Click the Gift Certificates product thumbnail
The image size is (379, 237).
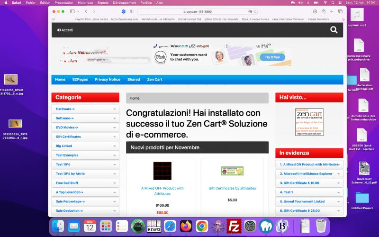click(232, 171)
